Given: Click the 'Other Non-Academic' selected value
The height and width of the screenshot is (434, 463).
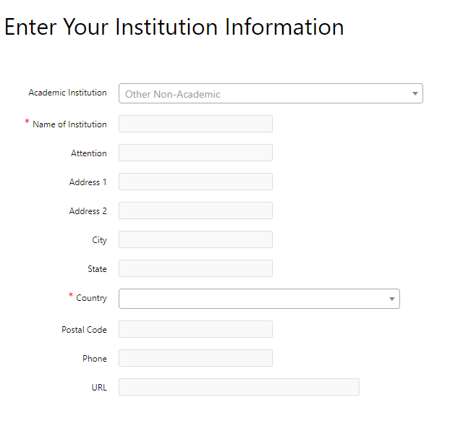Looking at the screenshot, I should click(172, 94).
